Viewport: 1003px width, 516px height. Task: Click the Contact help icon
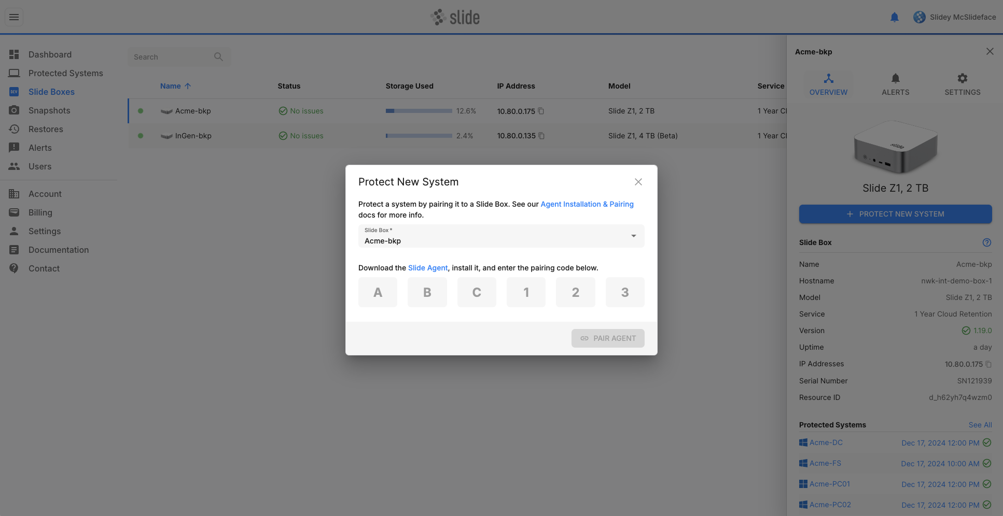(x=14, y=268)
